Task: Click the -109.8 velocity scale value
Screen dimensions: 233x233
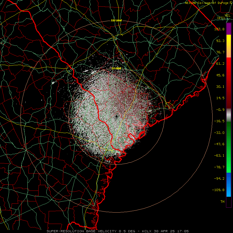Action: 218,190
